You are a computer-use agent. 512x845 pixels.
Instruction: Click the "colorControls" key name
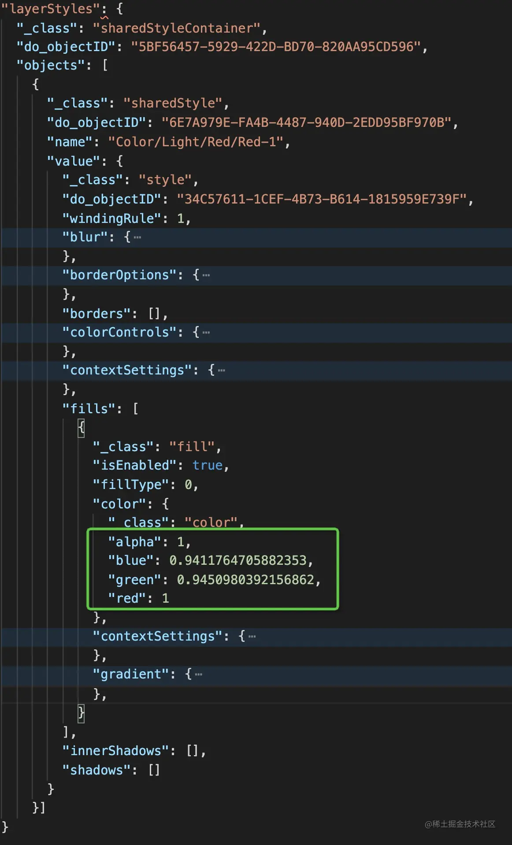119,332
